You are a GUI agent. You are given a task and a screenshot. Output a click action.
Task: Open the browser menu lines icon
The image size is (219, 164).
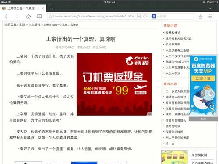[x=209, y=17]
